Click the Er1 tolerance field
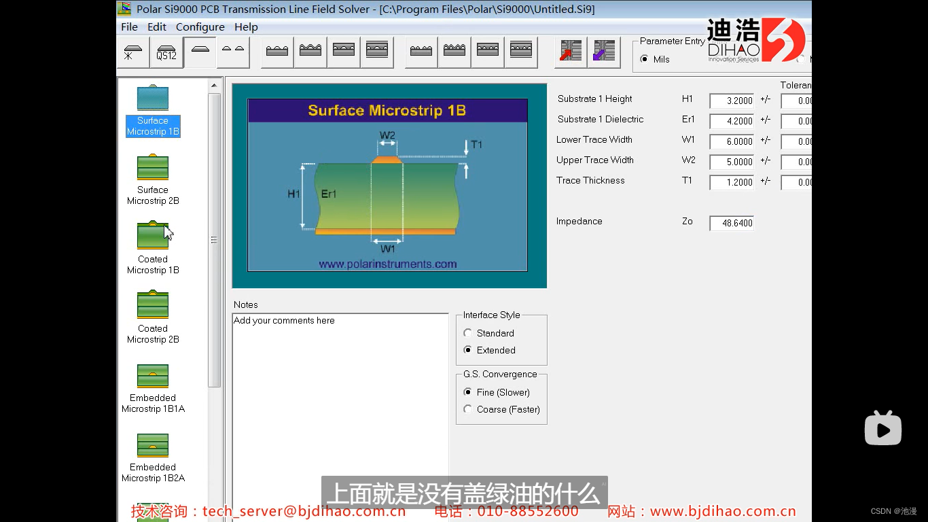 click(796, 121)
